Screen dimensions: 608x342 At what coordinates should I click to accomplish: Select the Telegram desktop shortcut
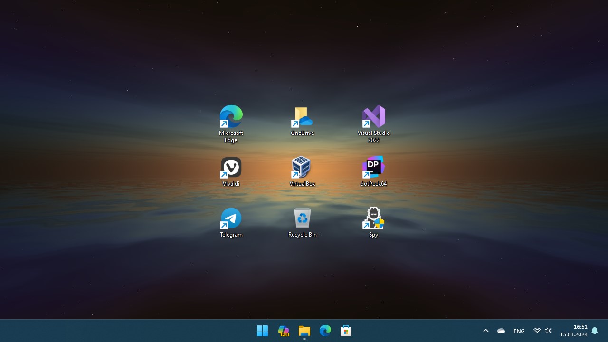(x=231, y=222)
